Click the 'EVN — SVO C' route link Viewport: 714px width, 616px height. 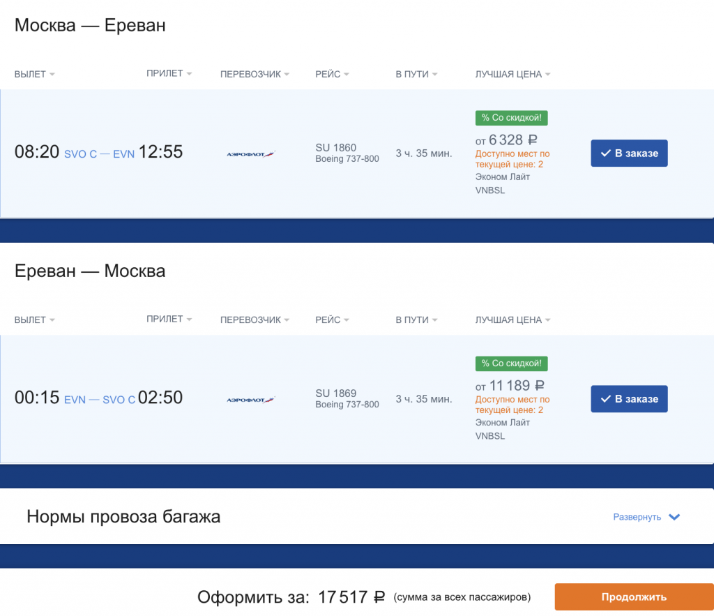click(x=100, y=400)
